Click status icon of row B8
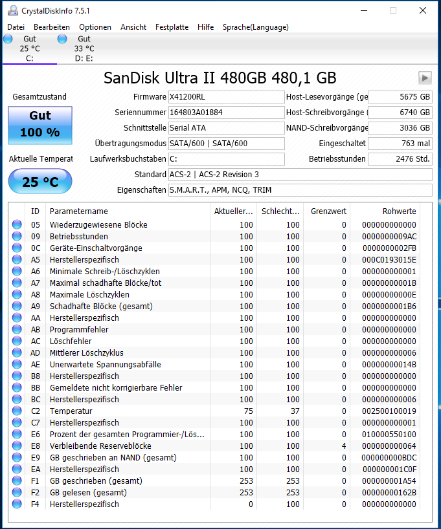This screenshot has width=441, height=529. click(17, 376)
